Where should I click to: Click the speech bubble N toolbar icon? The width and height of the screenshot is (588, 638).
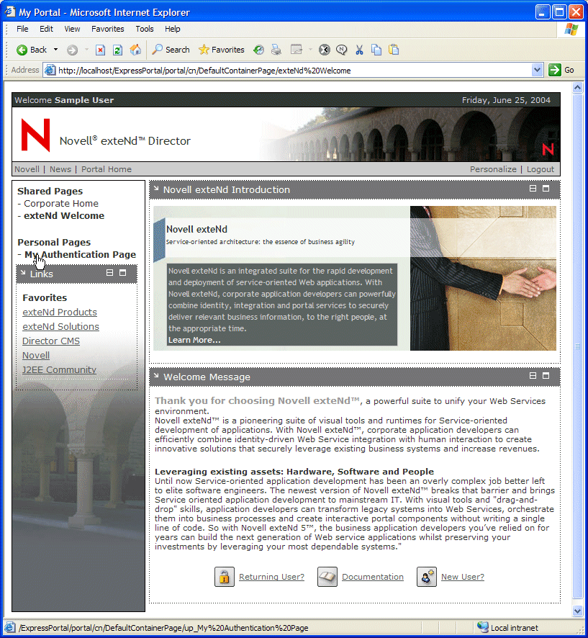(342, 50)
